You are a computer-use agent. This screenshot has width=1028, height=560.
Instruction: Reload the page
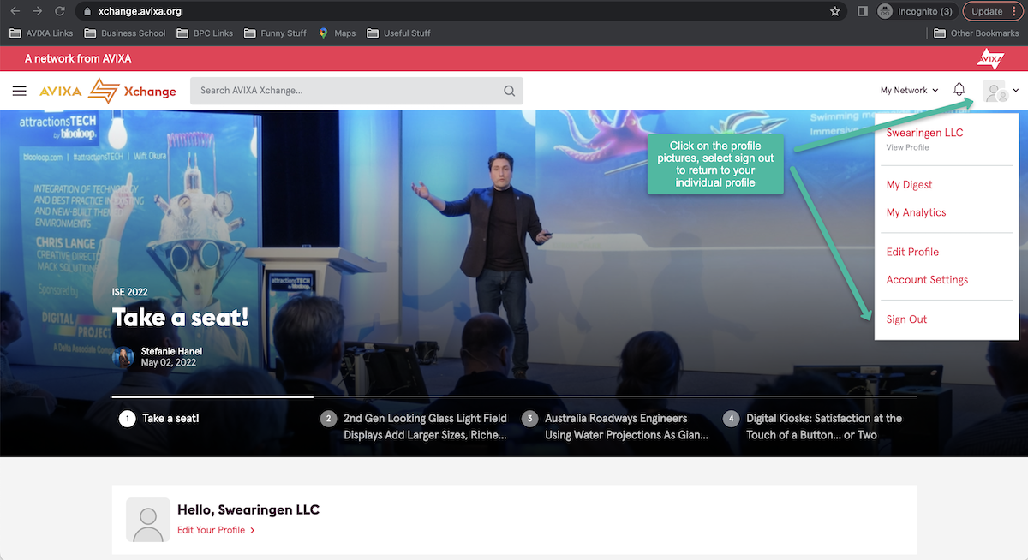click(x=60, y=12)
